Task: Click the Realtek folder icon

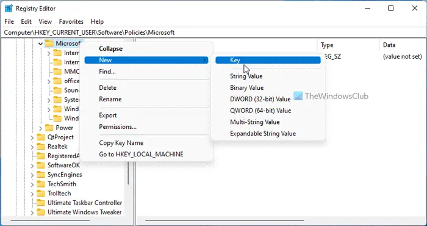Action: coord(41,147)
